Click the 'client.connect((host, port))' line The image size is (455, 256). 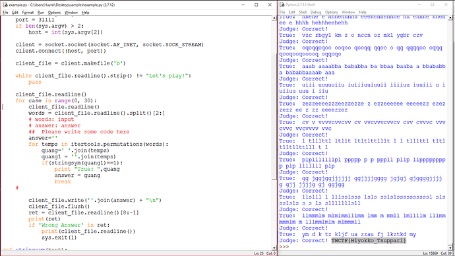(x=61, y=51)
